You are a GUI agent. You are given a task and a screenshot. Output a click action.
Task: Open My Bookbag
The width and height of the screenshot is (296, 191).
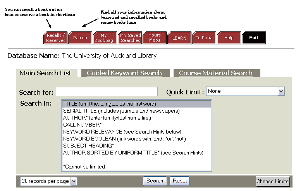105,38
